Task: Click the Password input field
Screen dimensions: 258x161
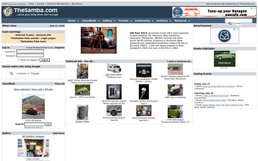Action: [30, 55]
